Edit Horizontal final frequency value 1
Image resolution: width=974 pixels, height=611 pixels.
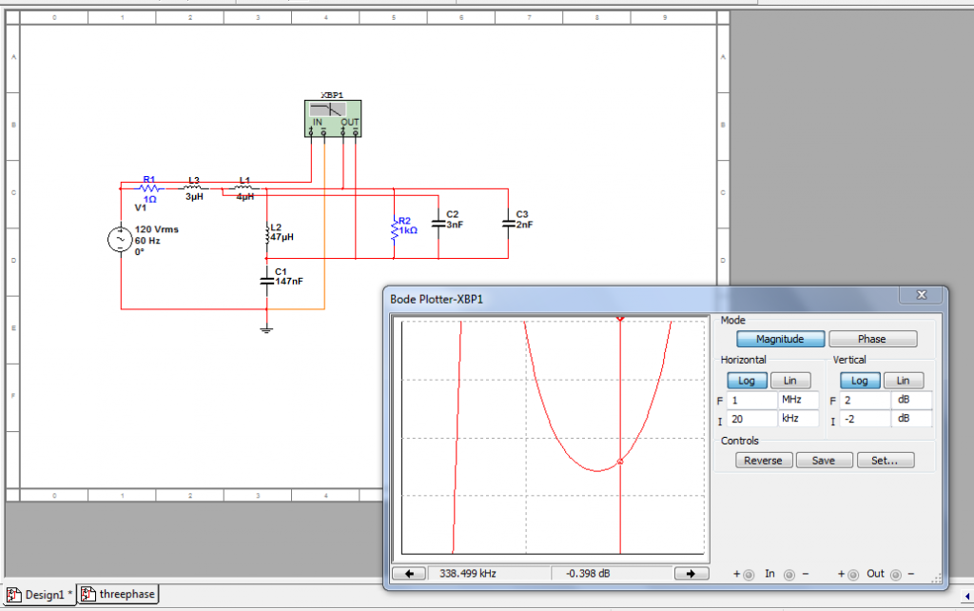[751, 401]
